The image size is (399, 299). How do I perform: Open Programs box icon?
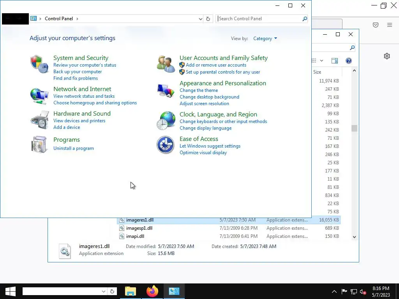coord(39,144)
